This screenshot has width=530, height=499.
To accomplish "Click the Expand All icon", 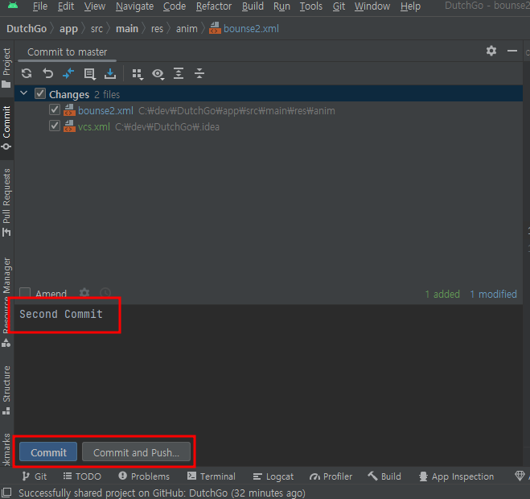I will pos(179,73).
